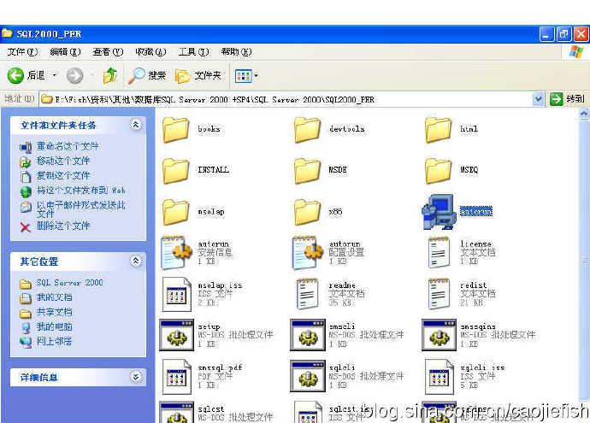Click 重命名这个文件 task link
The height and width of the screenshot is (423, 590).
(68, 146)
